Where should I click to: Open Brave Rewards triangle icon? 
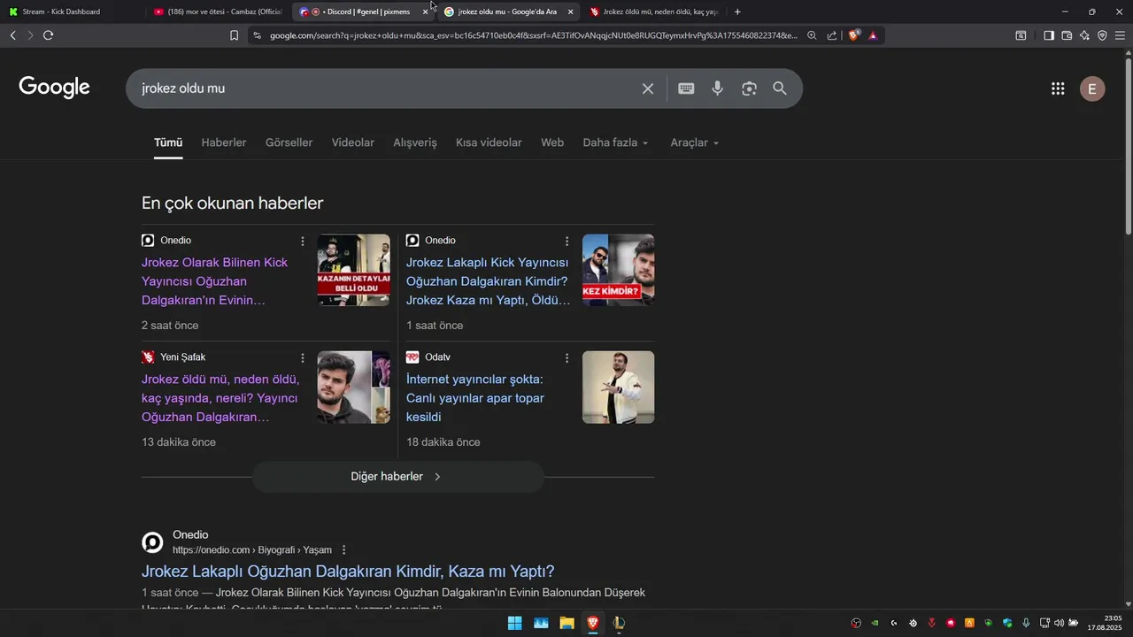coord(873,35)
